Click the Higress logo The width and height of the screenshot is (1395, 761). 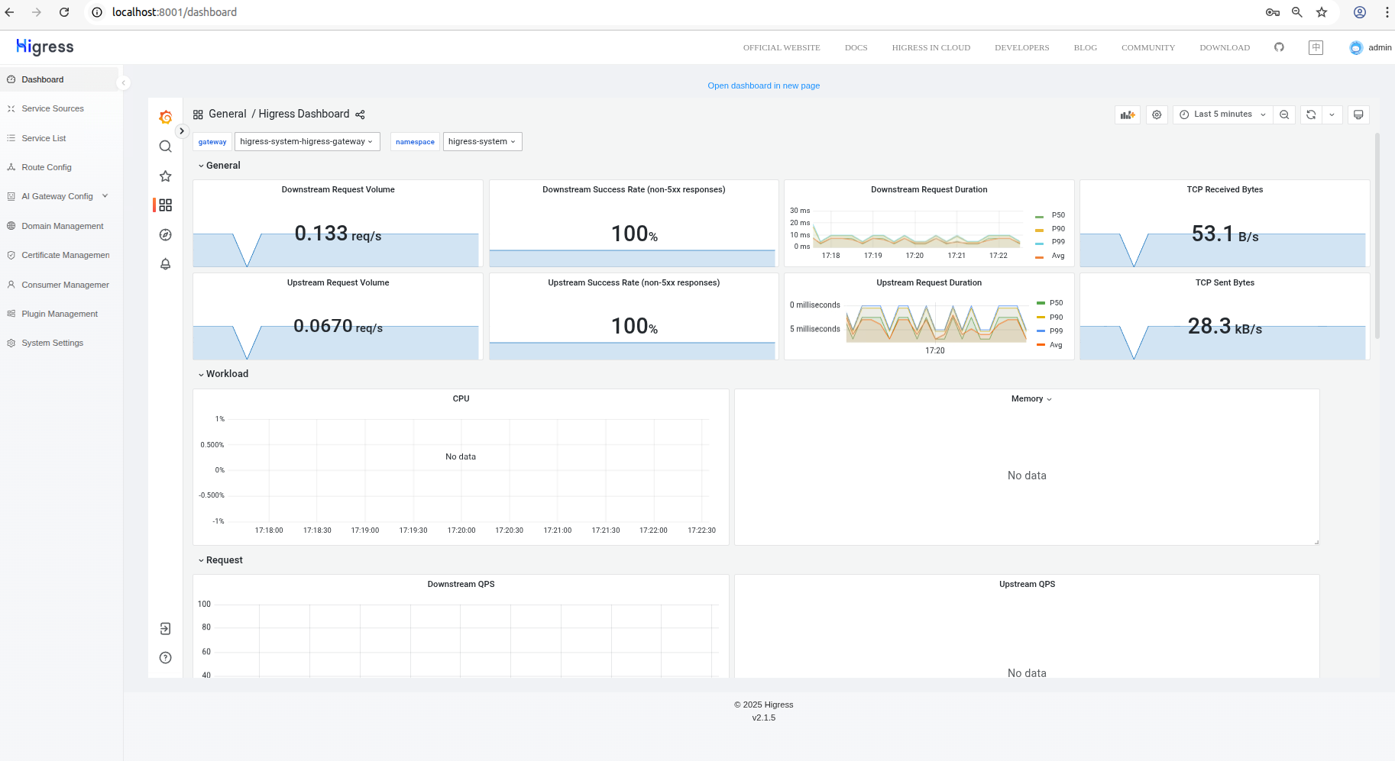pos(45,47)
